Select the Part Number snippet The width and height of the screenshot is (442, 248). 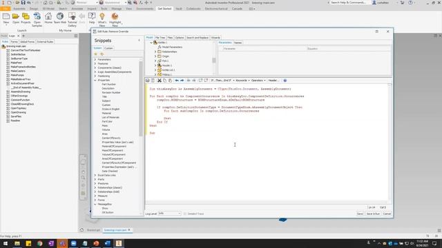tap(109, 84)
